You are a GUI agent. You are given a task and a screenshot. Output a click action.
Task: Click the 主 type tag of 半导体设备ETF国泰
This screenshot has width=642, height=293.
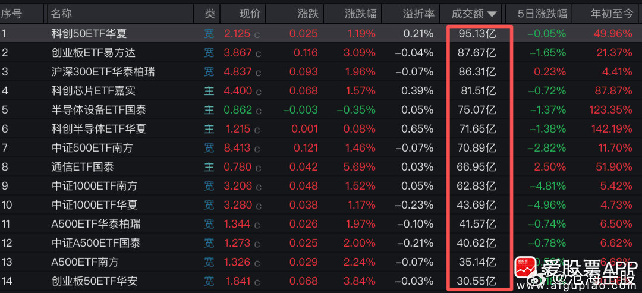209,110
